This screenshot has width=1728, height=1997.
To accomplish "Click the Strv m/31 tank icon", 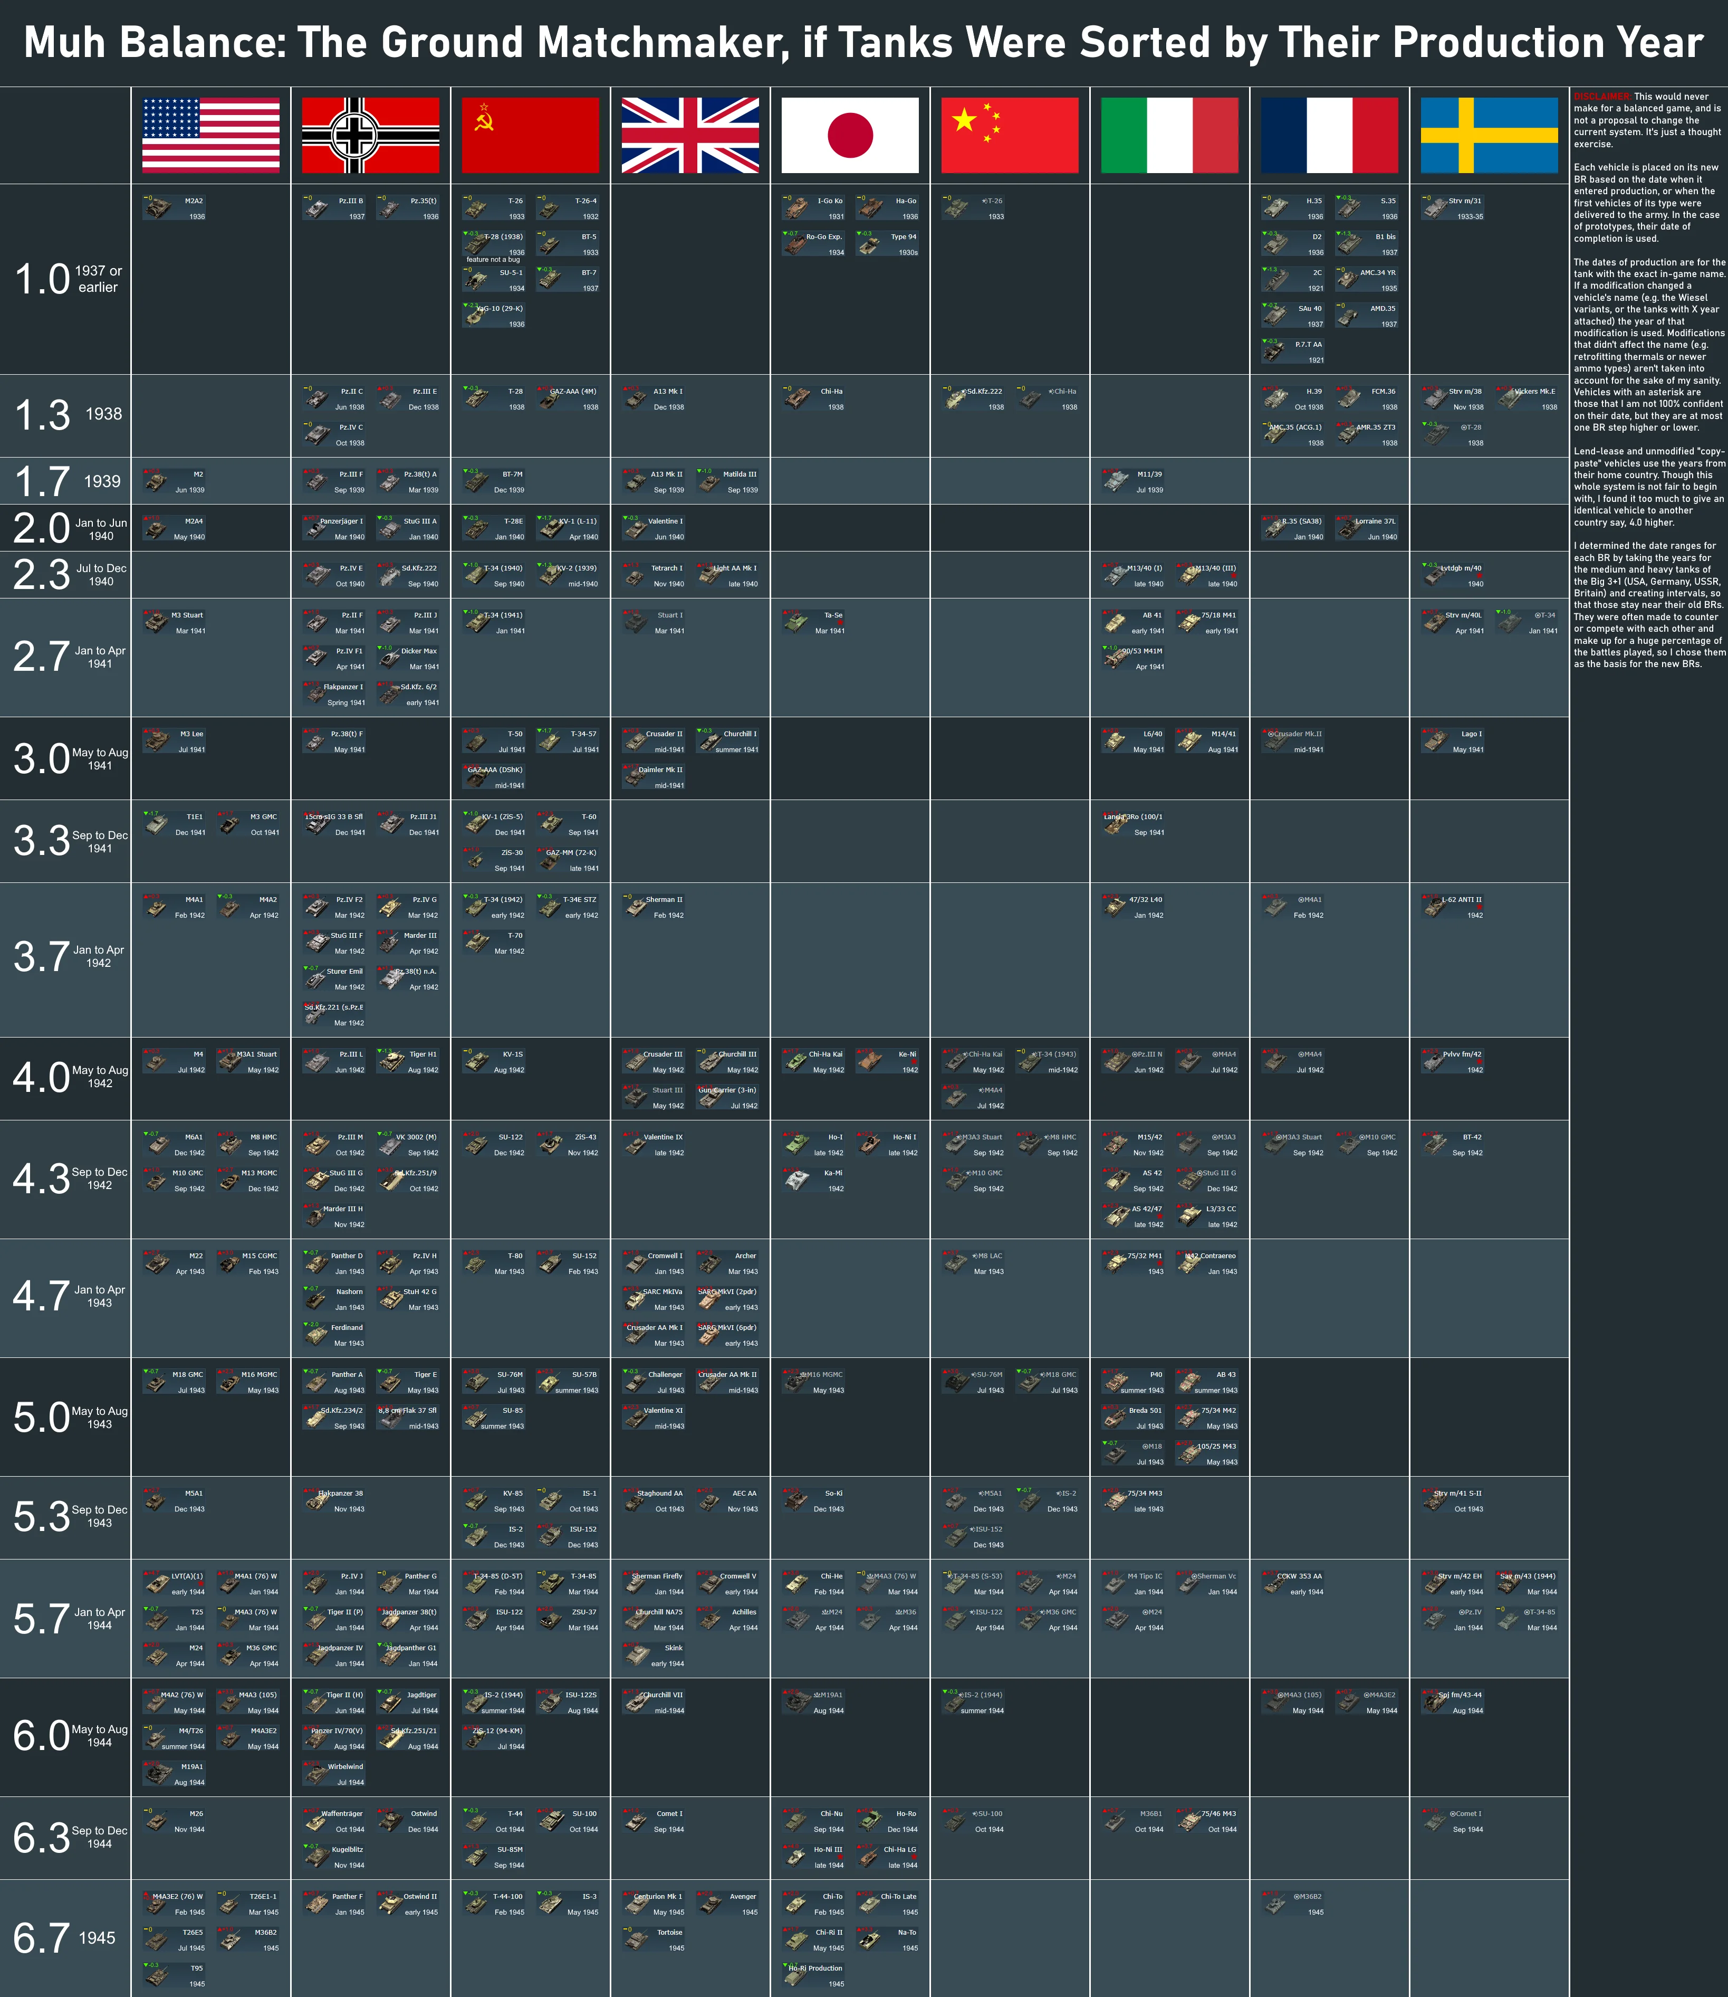I will 1436,207.
